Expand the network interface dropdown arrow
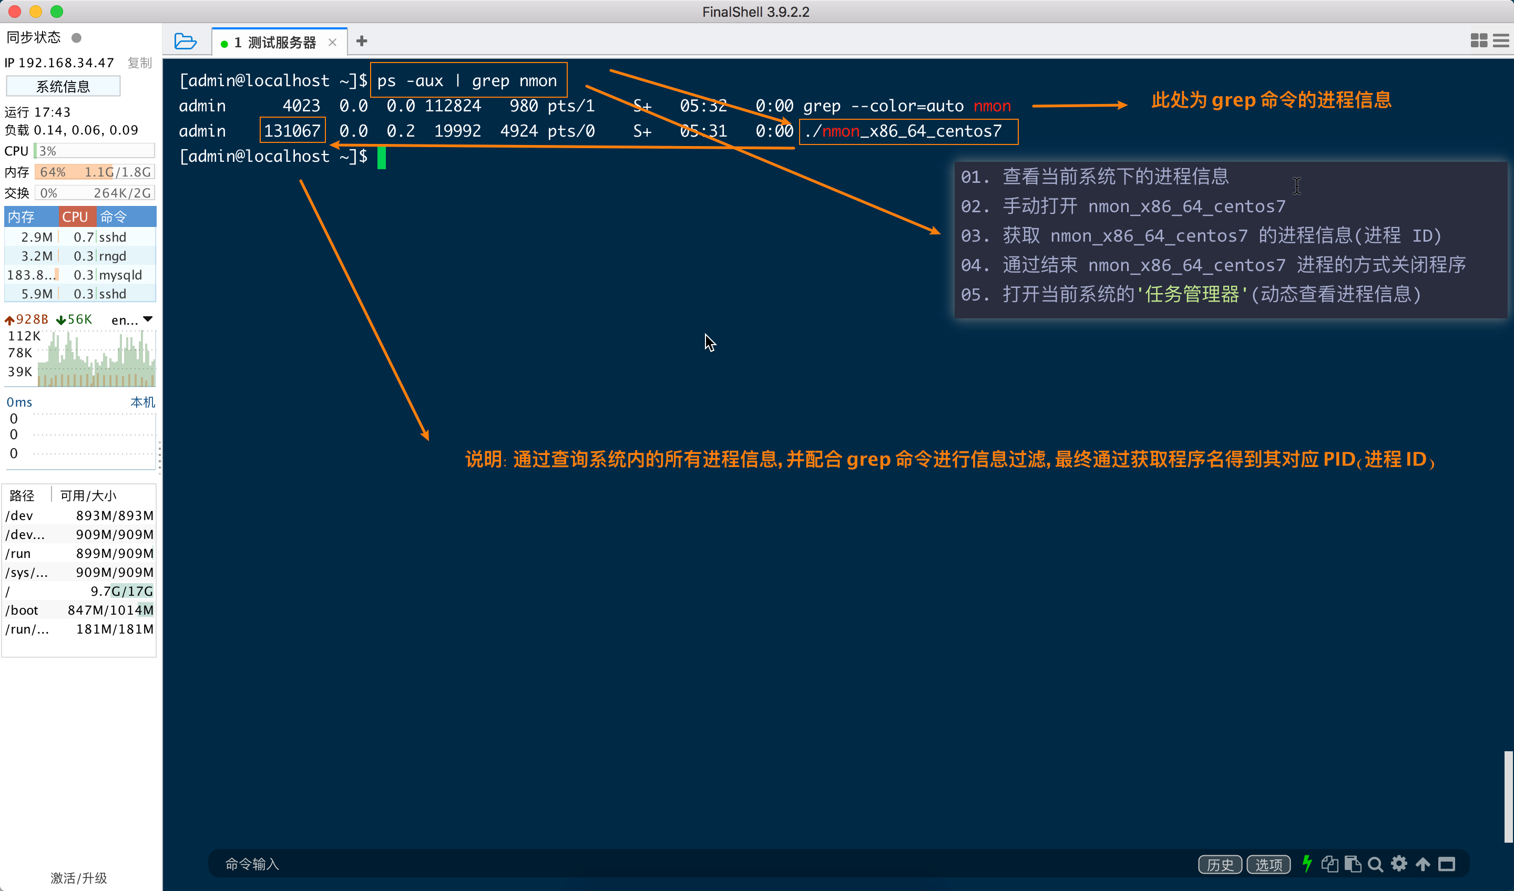Viewport: 1514px width, 891px height. coord(148,319)
